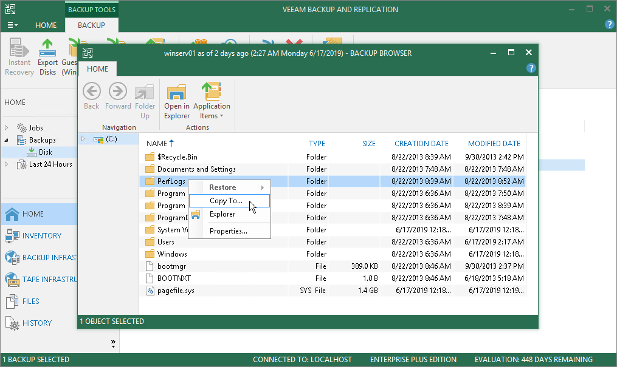
Task: Click Explorer icon in context menu
Action: 196,215
